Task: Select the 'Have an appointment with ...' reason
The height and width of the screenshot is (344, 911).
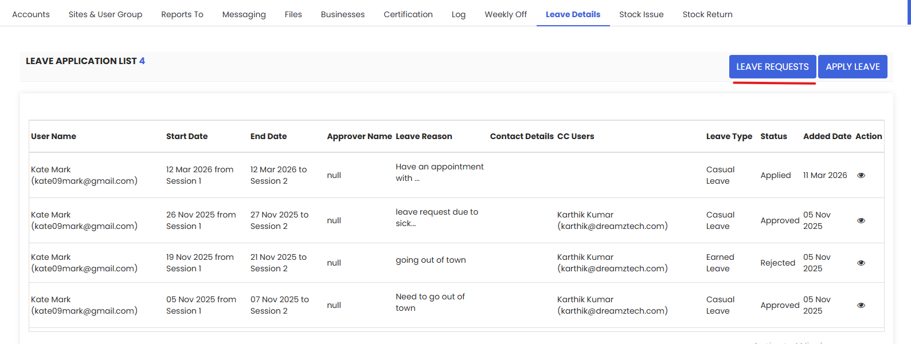Action: [440, 172]
